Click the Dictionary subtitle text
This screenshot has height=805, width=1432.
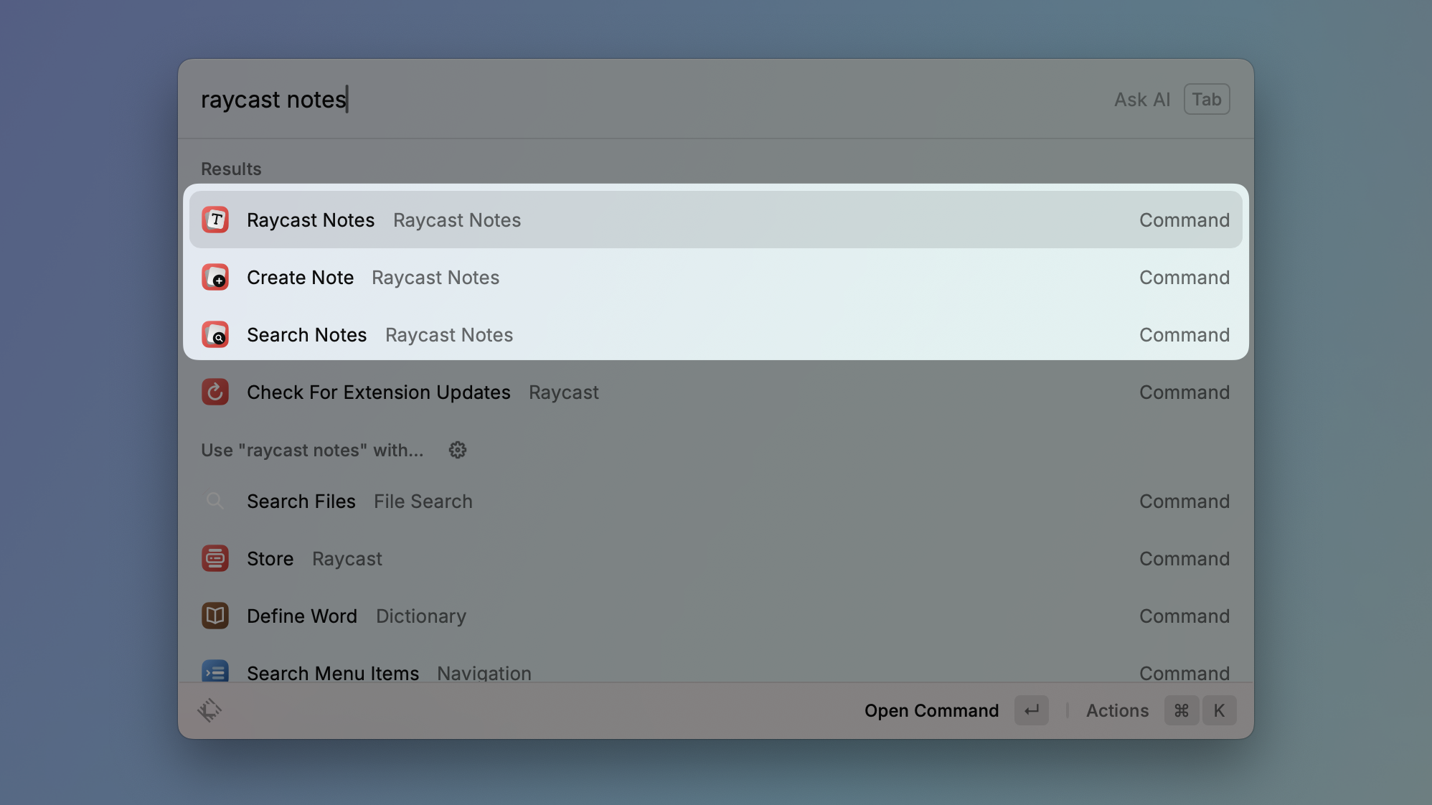(421, 616)
